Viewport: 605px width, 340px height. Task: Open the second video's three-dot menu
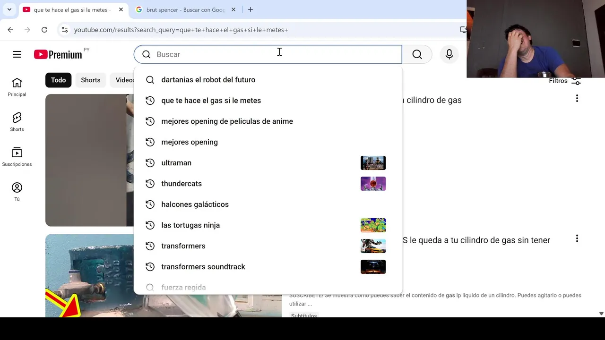577,238
